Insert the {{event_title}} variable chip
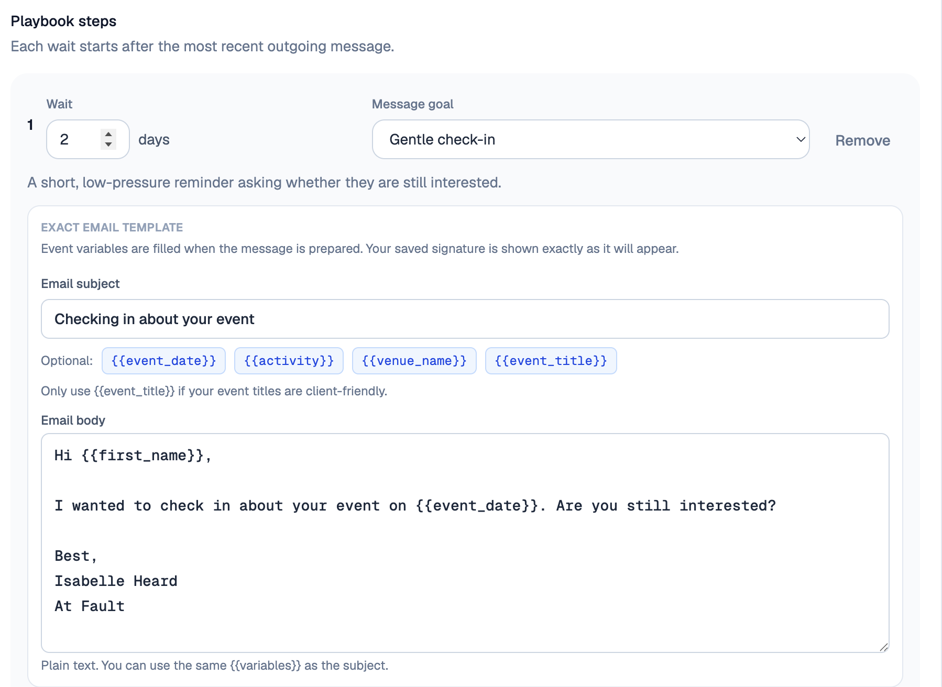942x687 pixels. [551, 361]
